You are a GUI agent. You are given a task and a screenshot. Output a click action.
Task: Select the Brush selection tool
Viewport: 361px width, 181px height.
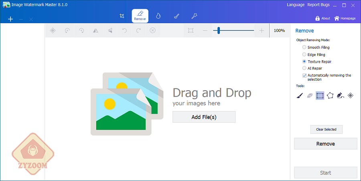(x=300, y=95)
